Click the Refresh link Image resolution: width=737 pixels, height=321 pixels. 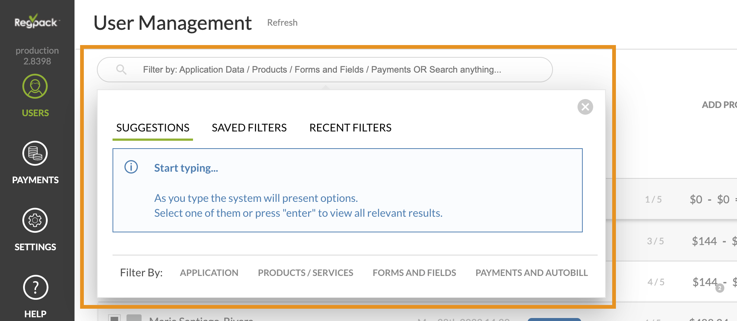click(x=282, y=23)
